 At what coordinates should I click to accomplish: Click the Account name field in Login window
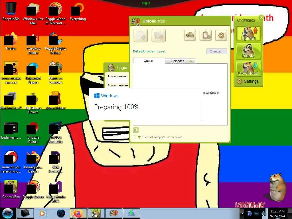coord(118,81)
